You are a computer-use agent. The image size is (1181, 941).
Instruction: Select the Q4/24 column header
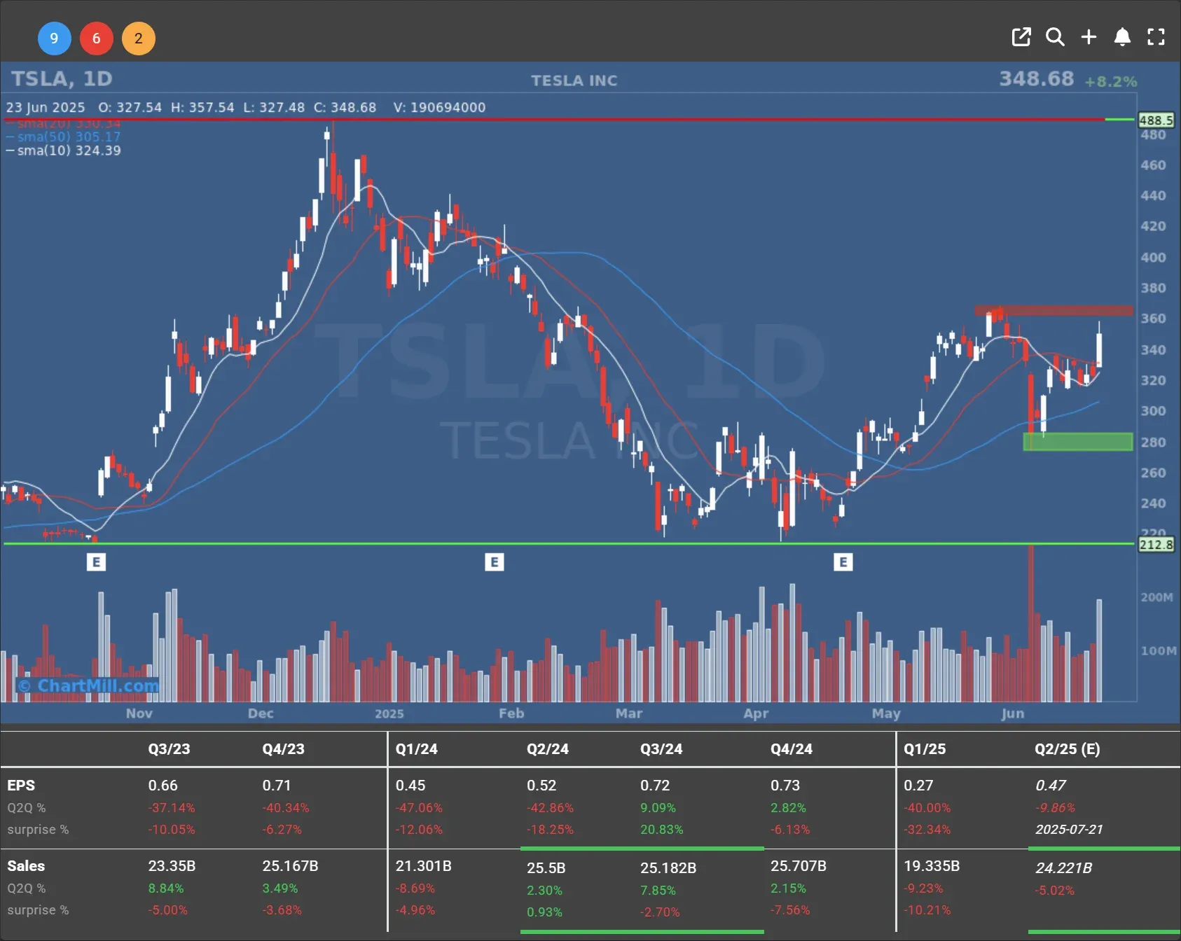coord(792,749)
